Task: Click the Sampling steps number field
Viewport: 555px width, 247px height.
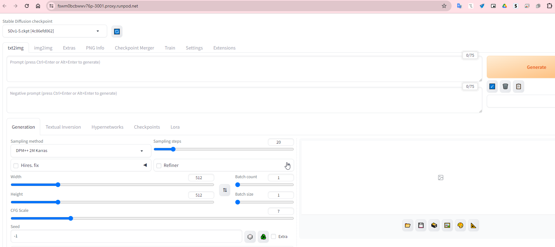Action: (x=281, y=142)
